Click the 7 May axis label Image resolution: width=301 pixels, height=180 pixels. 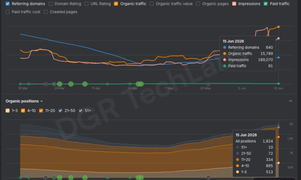tap(169, 88)
